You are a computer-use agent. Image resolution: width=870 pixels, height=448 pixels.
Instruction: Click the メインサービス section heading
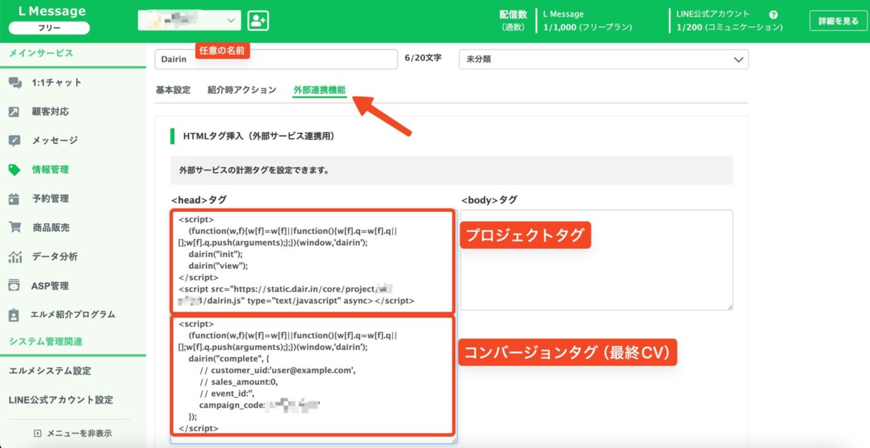(41, 53)
